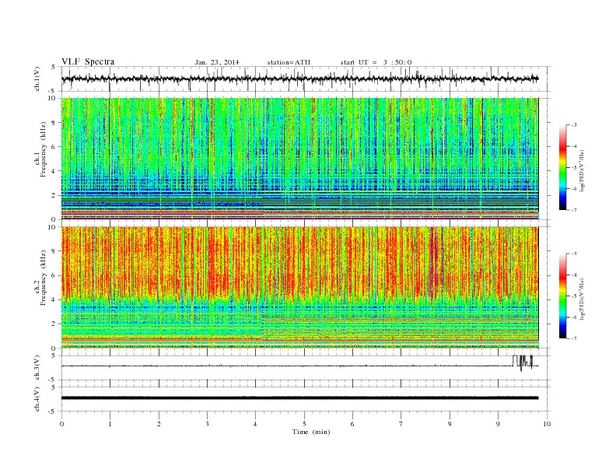Image resolution: width=616 pixels, height=476 pixels.
Task: Click the "ch.4(V)" axis label
Action: [x=37, y=399]
